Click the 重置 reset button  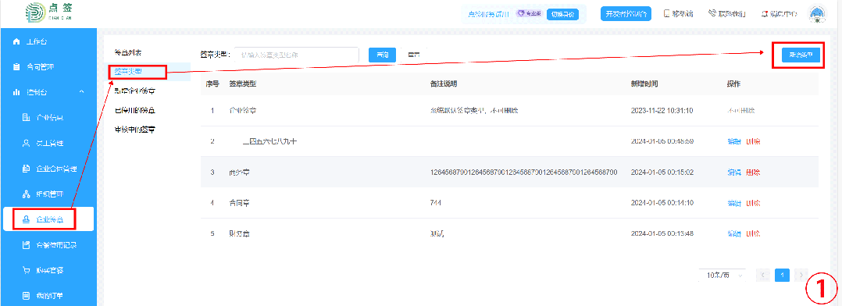414,55
